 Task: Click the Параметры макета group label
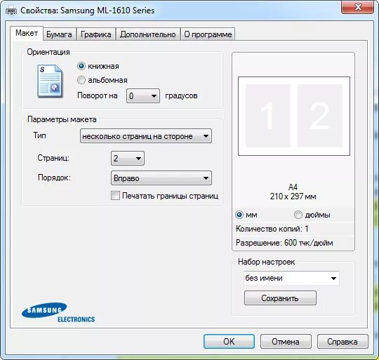pos(62,119)
